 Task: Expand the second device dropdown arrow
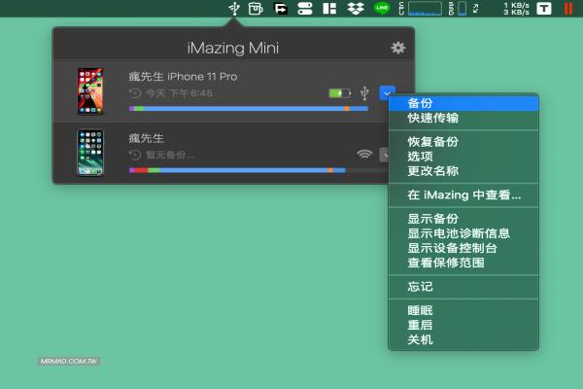point(384,155)
